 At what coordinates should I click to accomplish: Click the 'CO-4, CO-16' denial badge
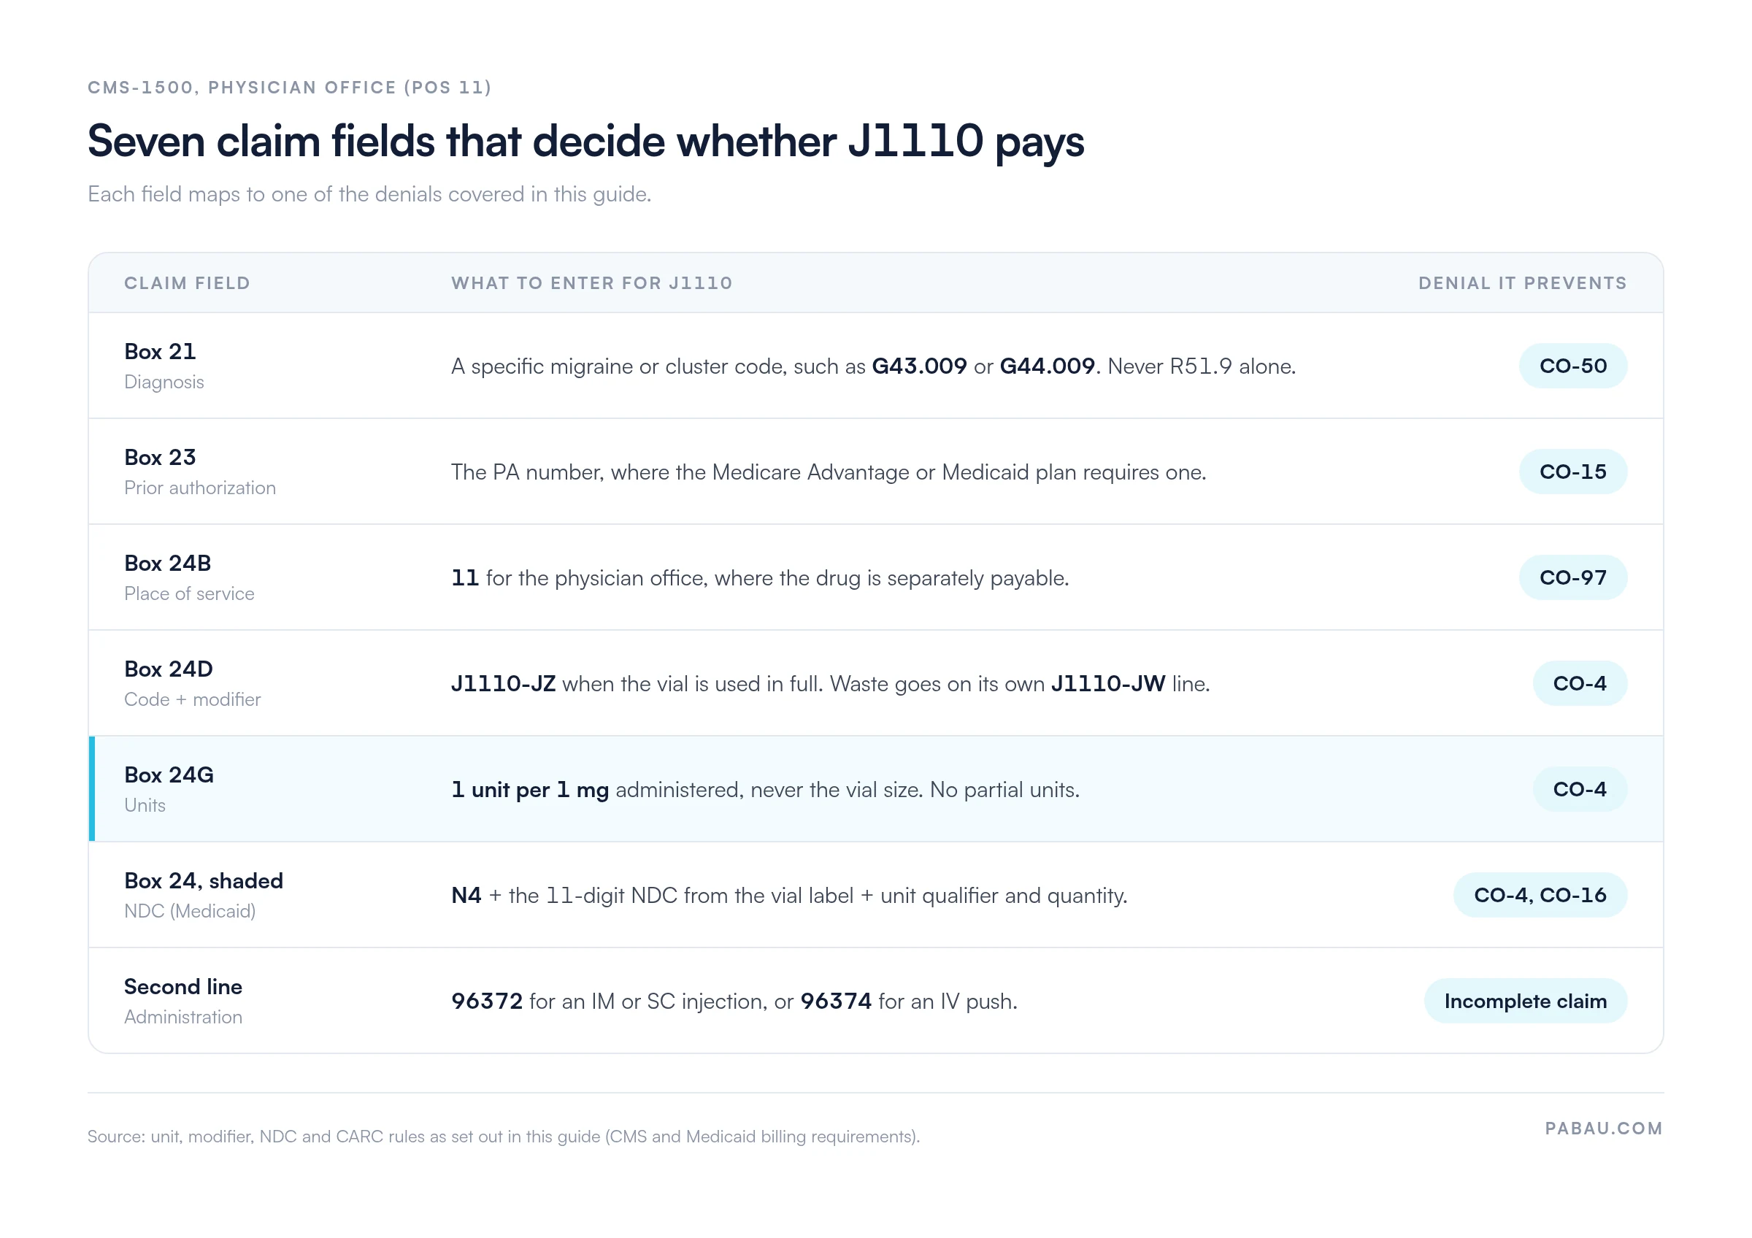(x=1540, y=896)
